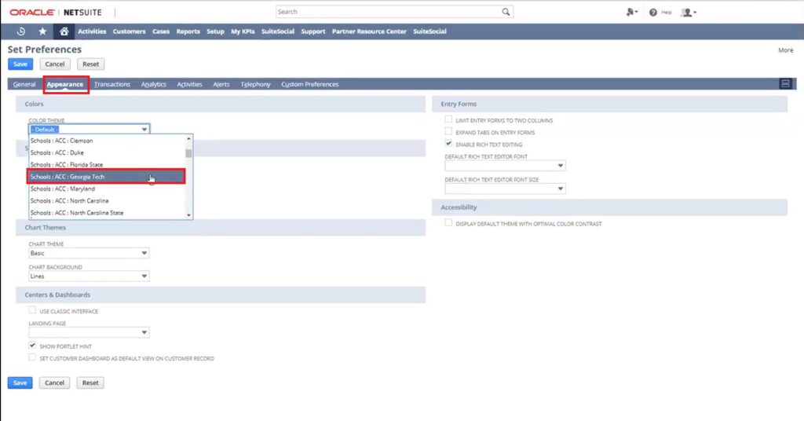Switch to the Custom Preferences tab
The image size is (804, 421).
click(309, 84)
